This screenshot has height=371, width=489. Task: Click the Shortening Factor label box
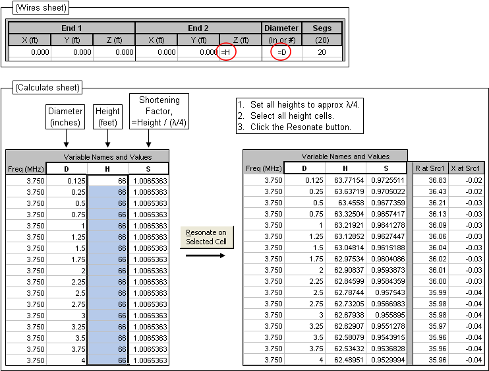(159, 111)
